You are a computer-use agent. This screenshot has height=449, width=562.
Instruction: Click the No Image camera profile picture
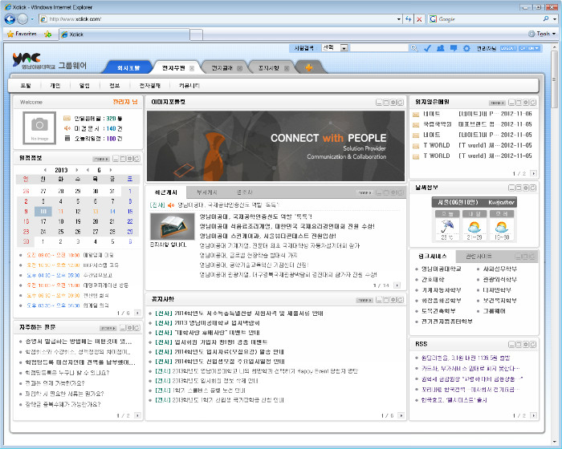click(39, 127)
